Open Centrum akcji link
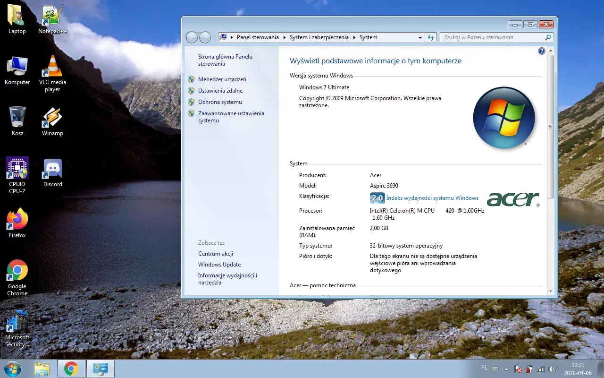This screenshot has width=604, height=378. point(216,254)
